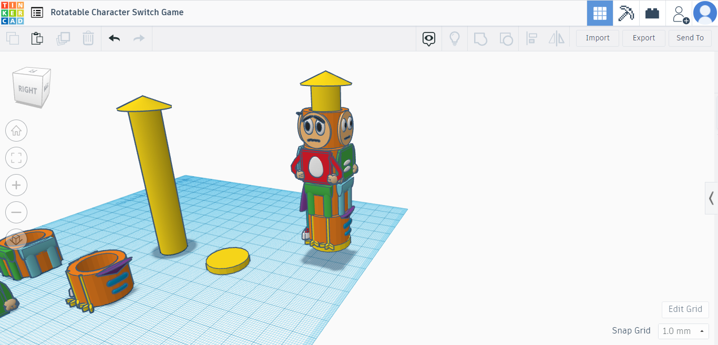Open user profile avatar
The width and height of the screenshot is (718, 345).
point(705,13)
